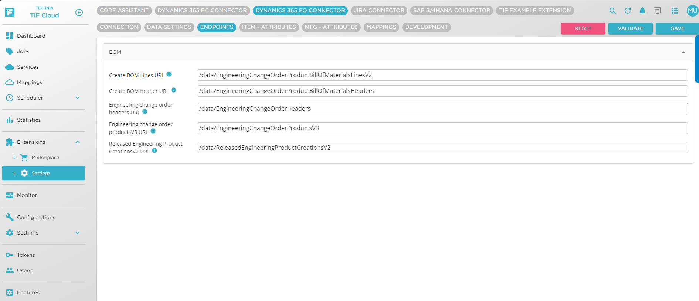This screenshot has height=301, width=699.
Task: Collapse the ECM section panel
Action: click(x=683, y=52)
